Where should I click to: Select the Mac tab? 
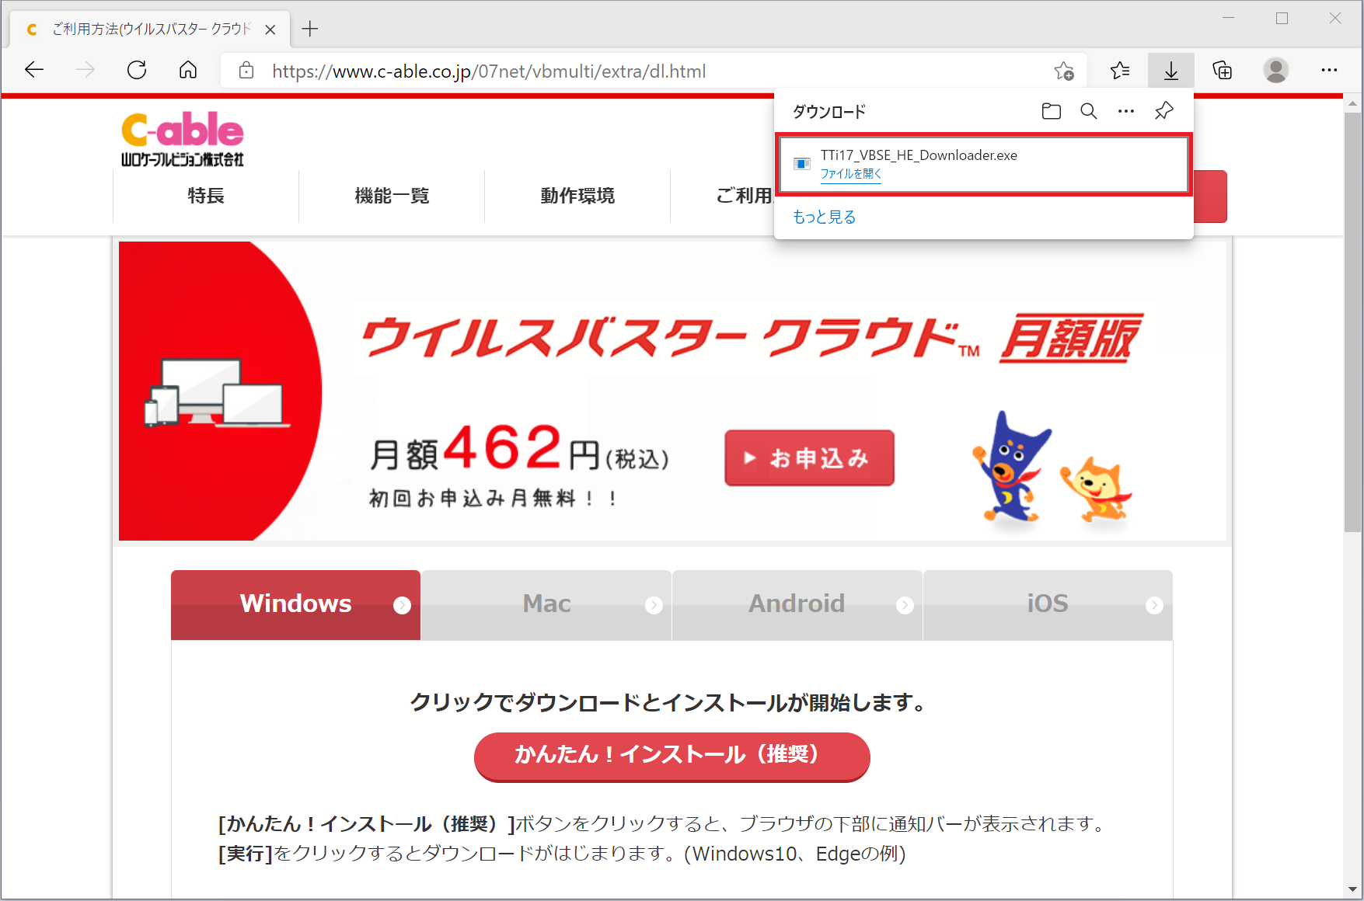coord(546,605)
